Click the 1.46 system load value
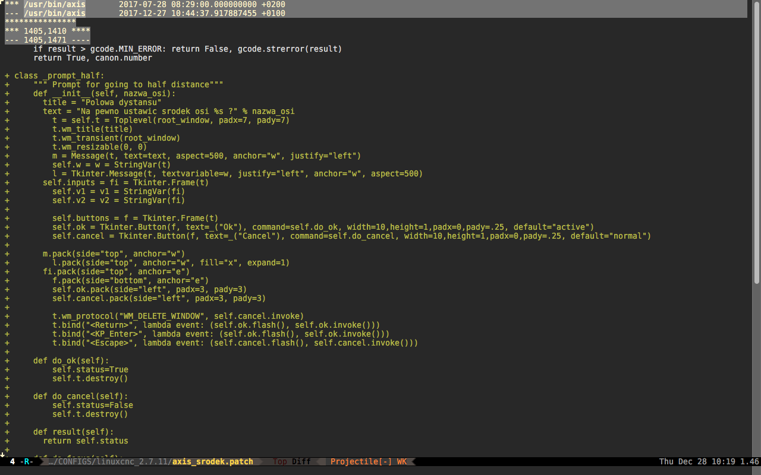 click(749, 461)
